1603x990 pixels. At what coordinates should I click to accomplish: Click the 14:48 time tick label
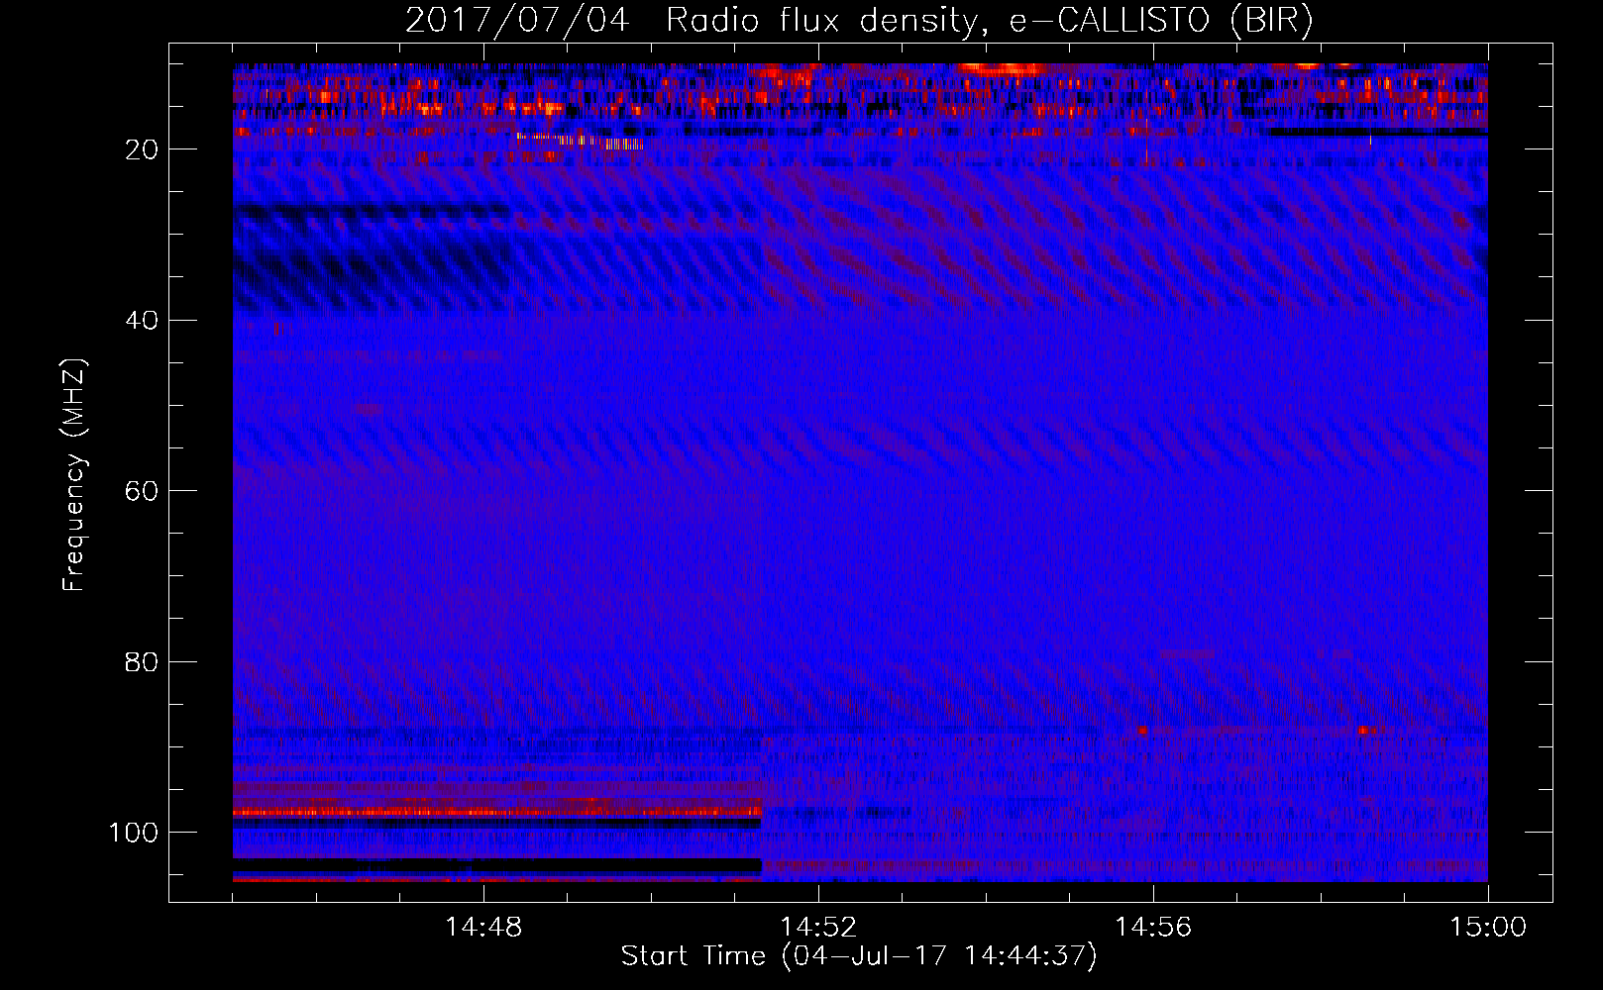[x=483, y=928]
